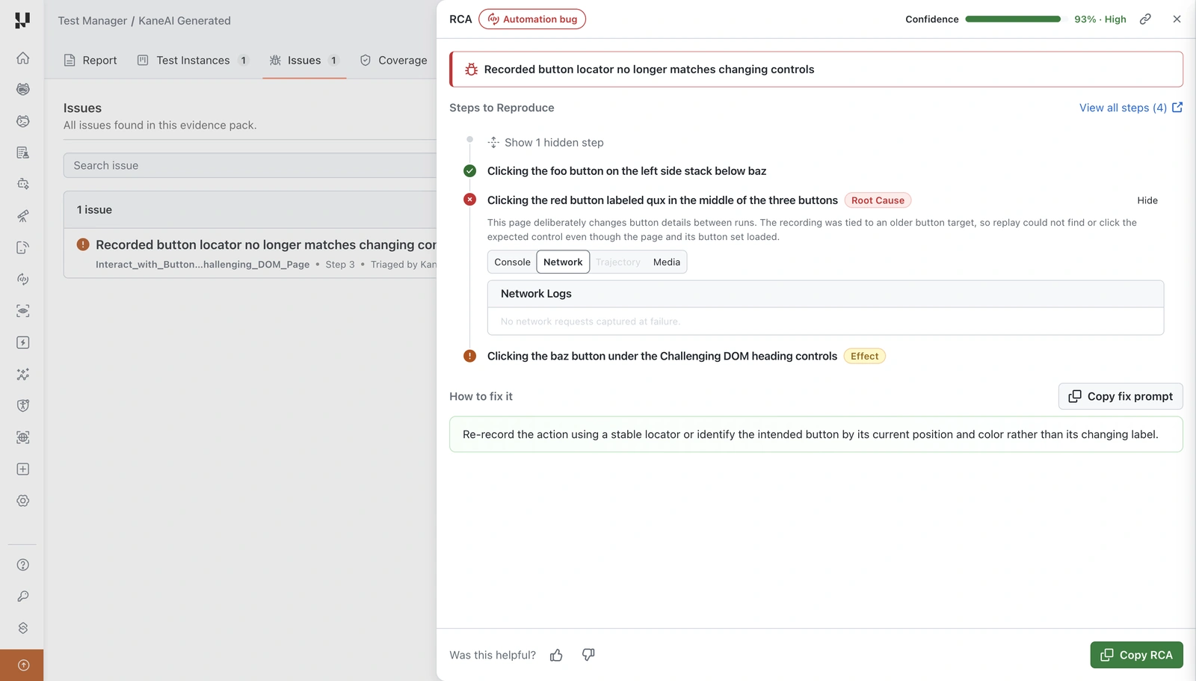1196x681 pixels.
Task: Copy the RCA link via chain icon
Action: (x=1145, y=19)
